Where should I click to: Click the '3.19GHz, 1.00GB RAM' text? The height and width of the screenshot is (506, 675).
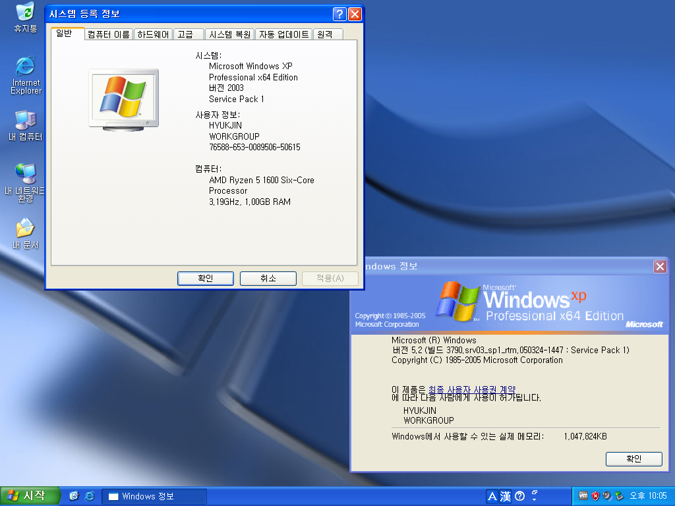tap(250, 202)
